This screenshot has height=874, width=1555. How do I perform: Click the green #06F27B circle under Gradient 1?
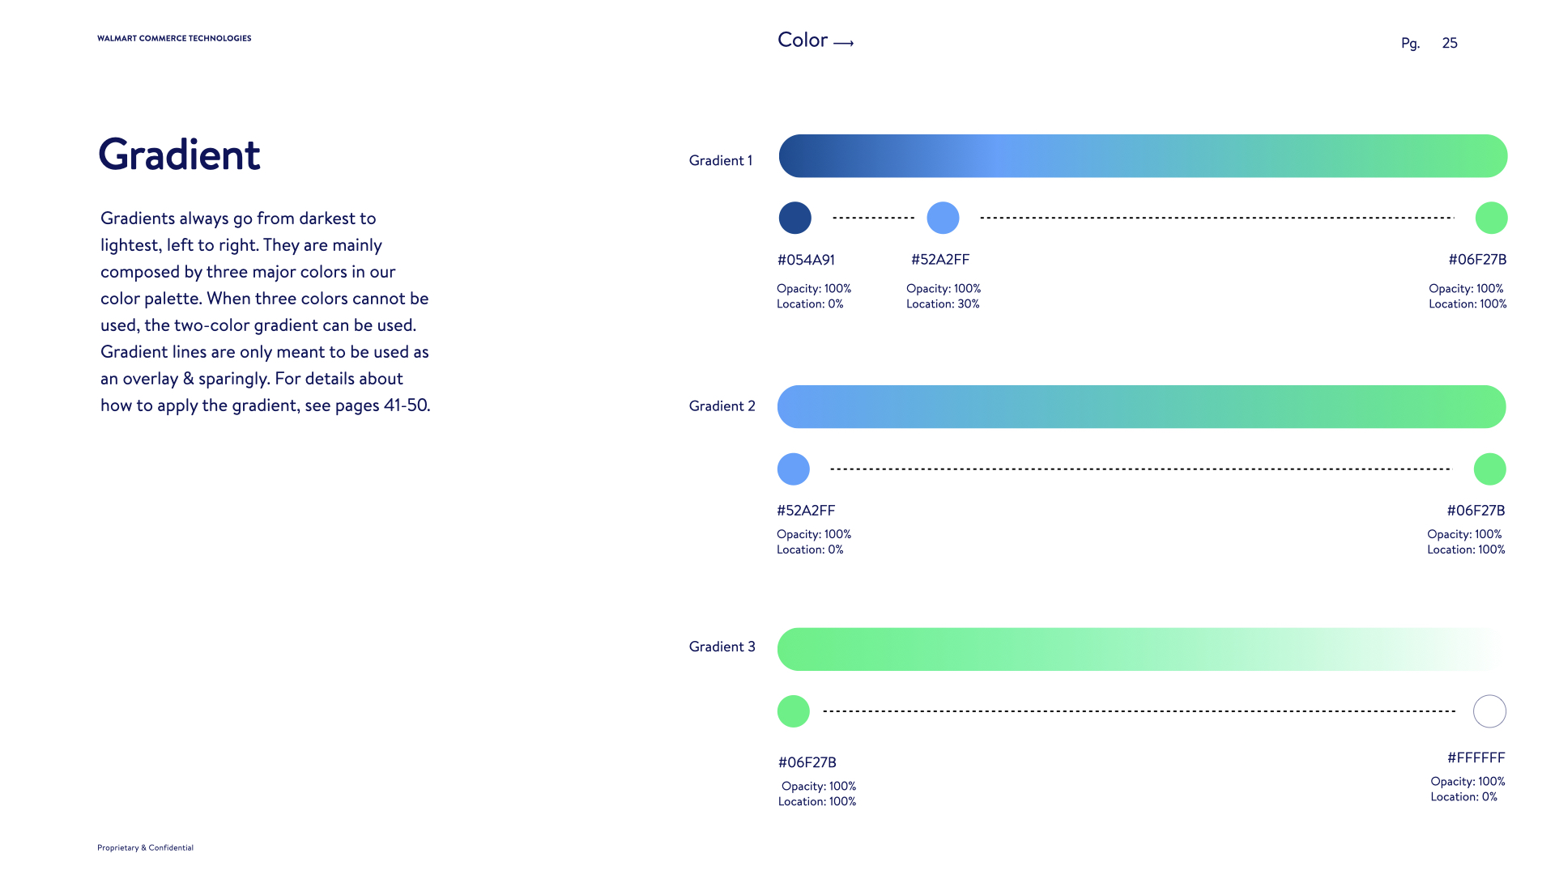coord(1491,218)
